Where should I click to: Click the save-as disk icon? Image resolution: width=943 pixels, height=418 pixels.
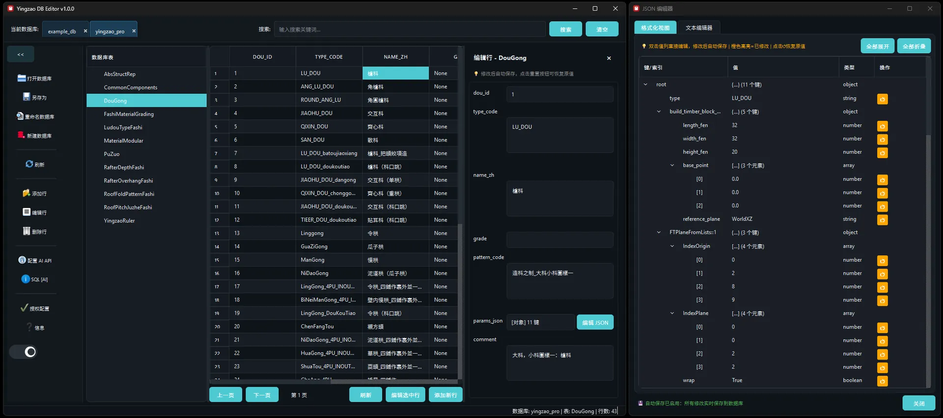[27, 97]
